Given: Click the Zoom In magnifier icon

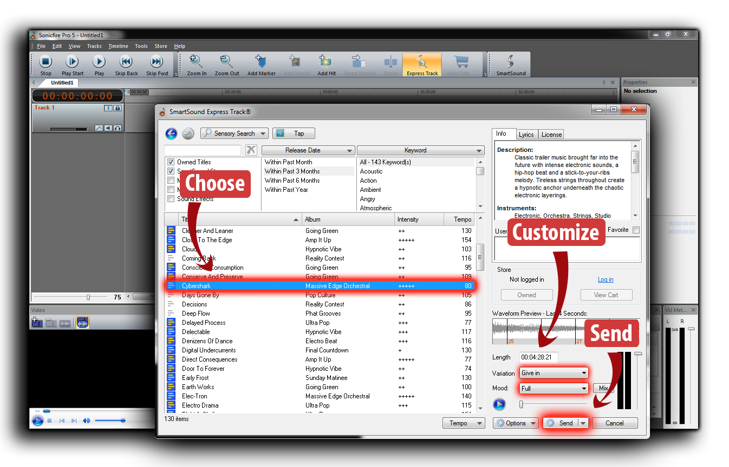Looking at the screenshot, I should click(197, 65).
